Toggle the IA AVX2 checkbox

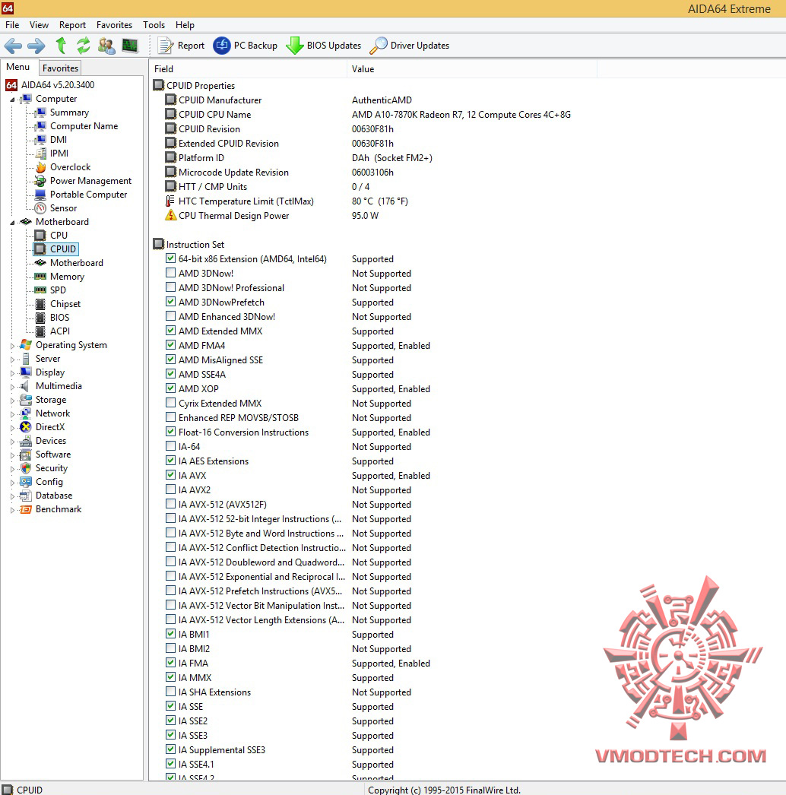pyautogui.click(x=170, y=489)
